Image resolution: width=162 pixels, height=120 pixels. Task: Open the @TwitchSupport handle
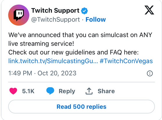point(55,19)
